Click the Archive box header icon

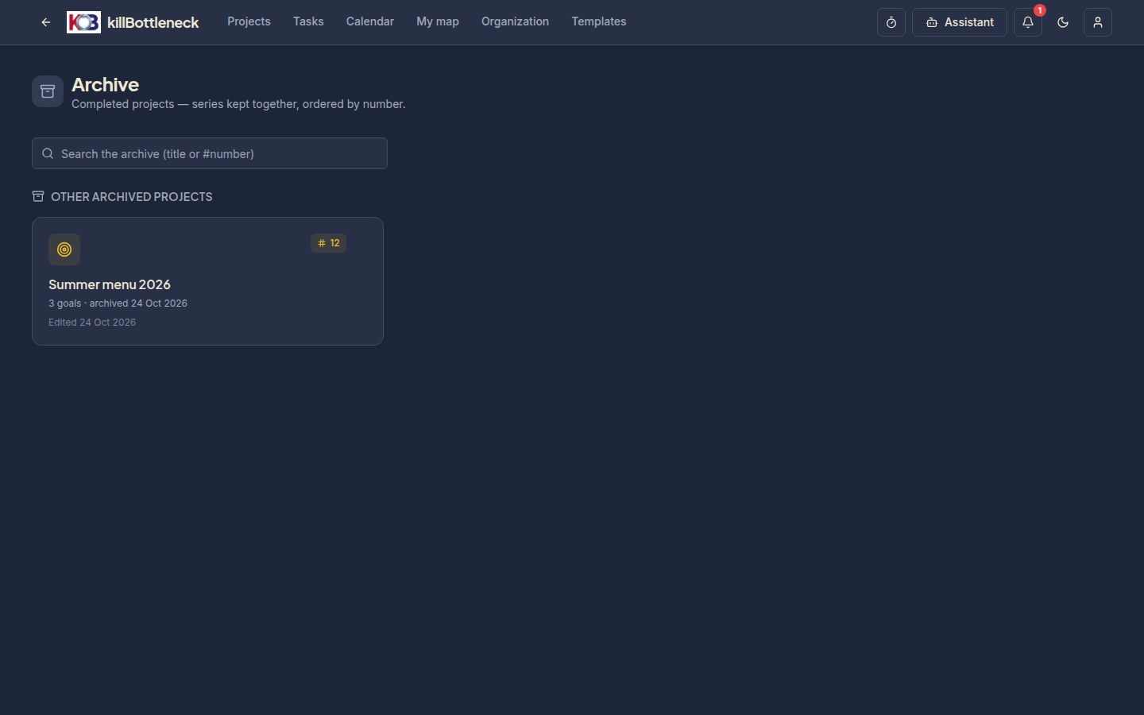[x=48, y=91]
